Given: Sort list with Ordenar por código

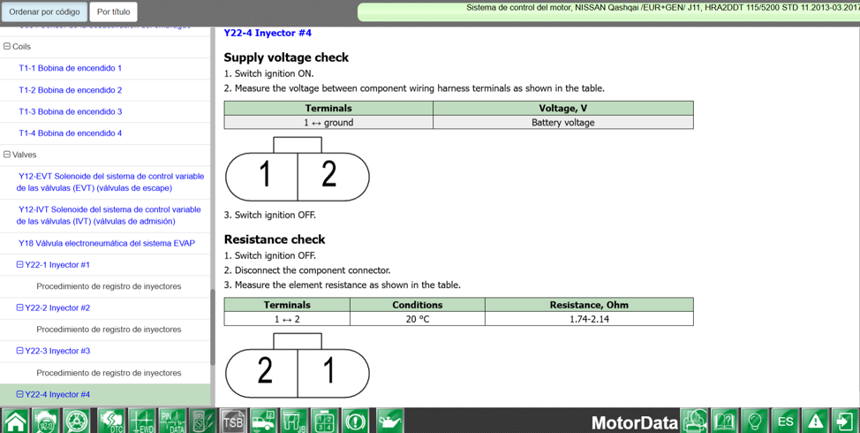Looking at the screenshot, I should click(44, 11).
